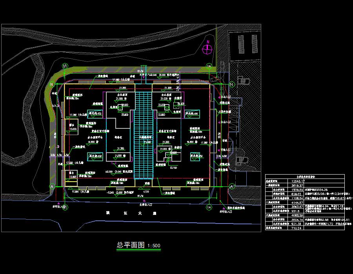The height and width of the screenshot is (274, 353).
Task: Click the magenta triangle above 主要出入口 label
Action: [144, 201]
